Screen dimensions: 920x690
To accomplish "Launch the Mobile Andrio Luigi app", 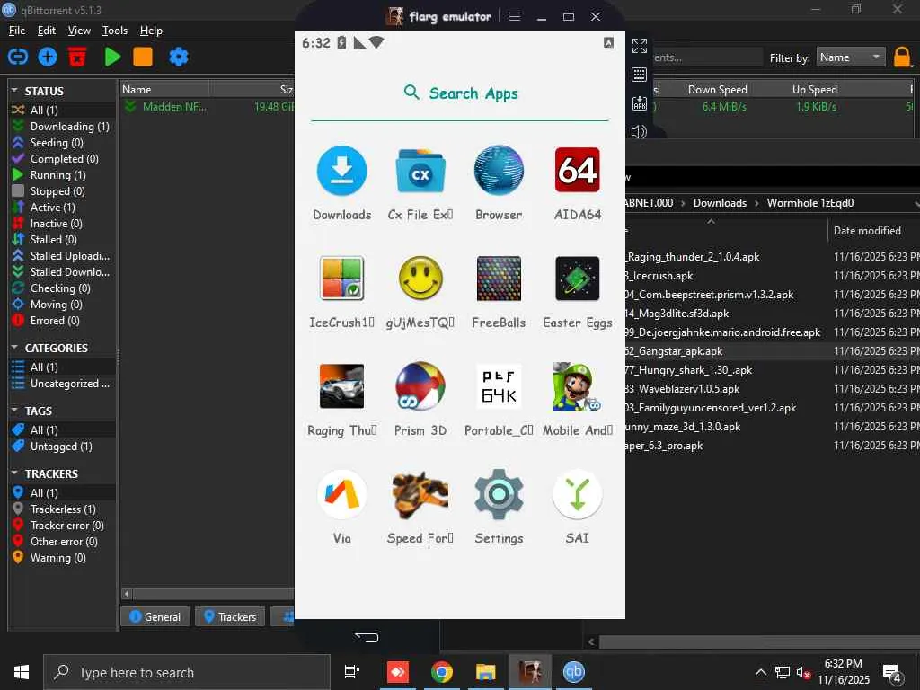I will point(578,386).
